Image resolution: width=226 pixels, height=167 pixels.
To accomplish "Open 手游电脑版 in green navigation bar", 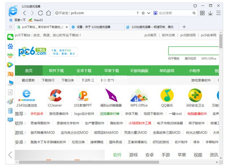I will 139,71.
